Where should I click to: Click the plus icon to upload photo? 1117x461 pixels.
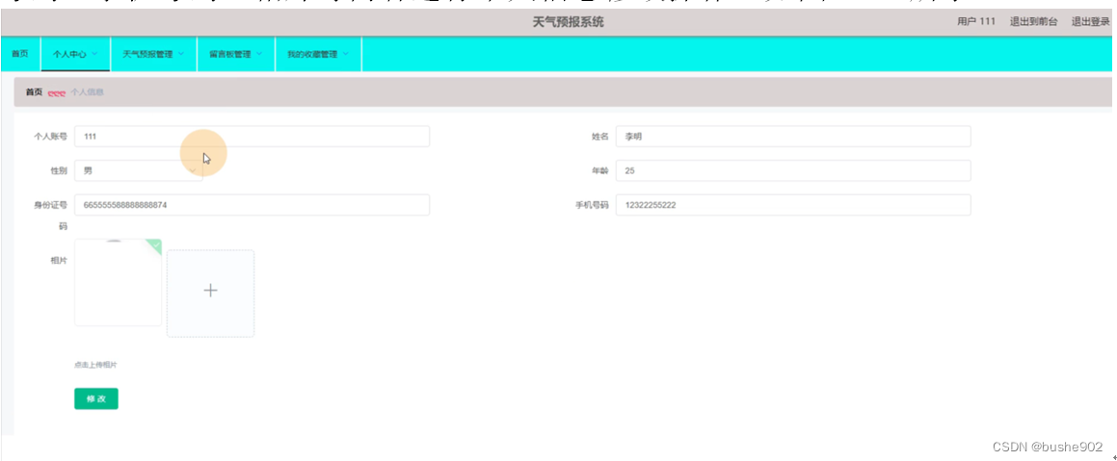tap(210, 291)
